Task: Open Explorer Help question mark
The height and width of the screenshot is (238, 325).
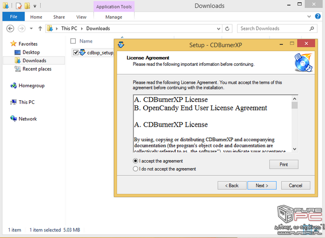Action: [318, 16]
